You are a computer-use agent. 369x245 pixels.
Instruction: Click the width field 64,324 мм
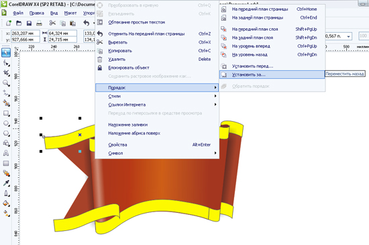coord(62,33)
